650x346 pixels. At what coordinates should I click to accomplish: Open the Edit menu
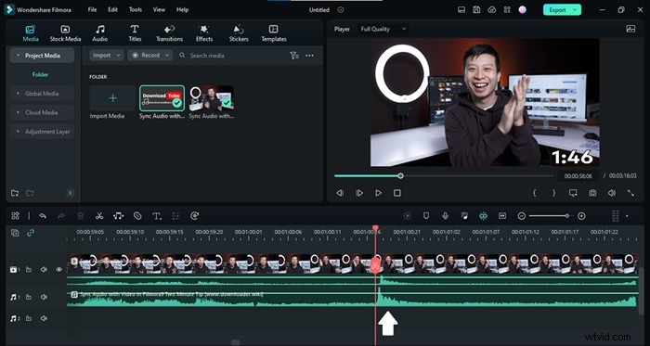click(112, 9)
